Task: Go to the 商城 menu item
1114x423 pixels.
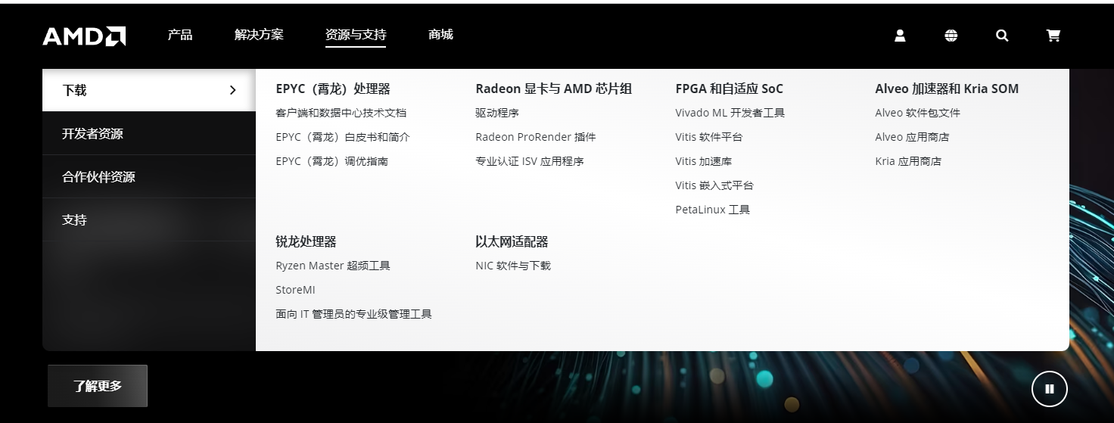Action: (440, 35)
